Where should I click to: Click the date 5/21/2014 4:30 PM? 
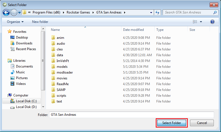[136, 61]
